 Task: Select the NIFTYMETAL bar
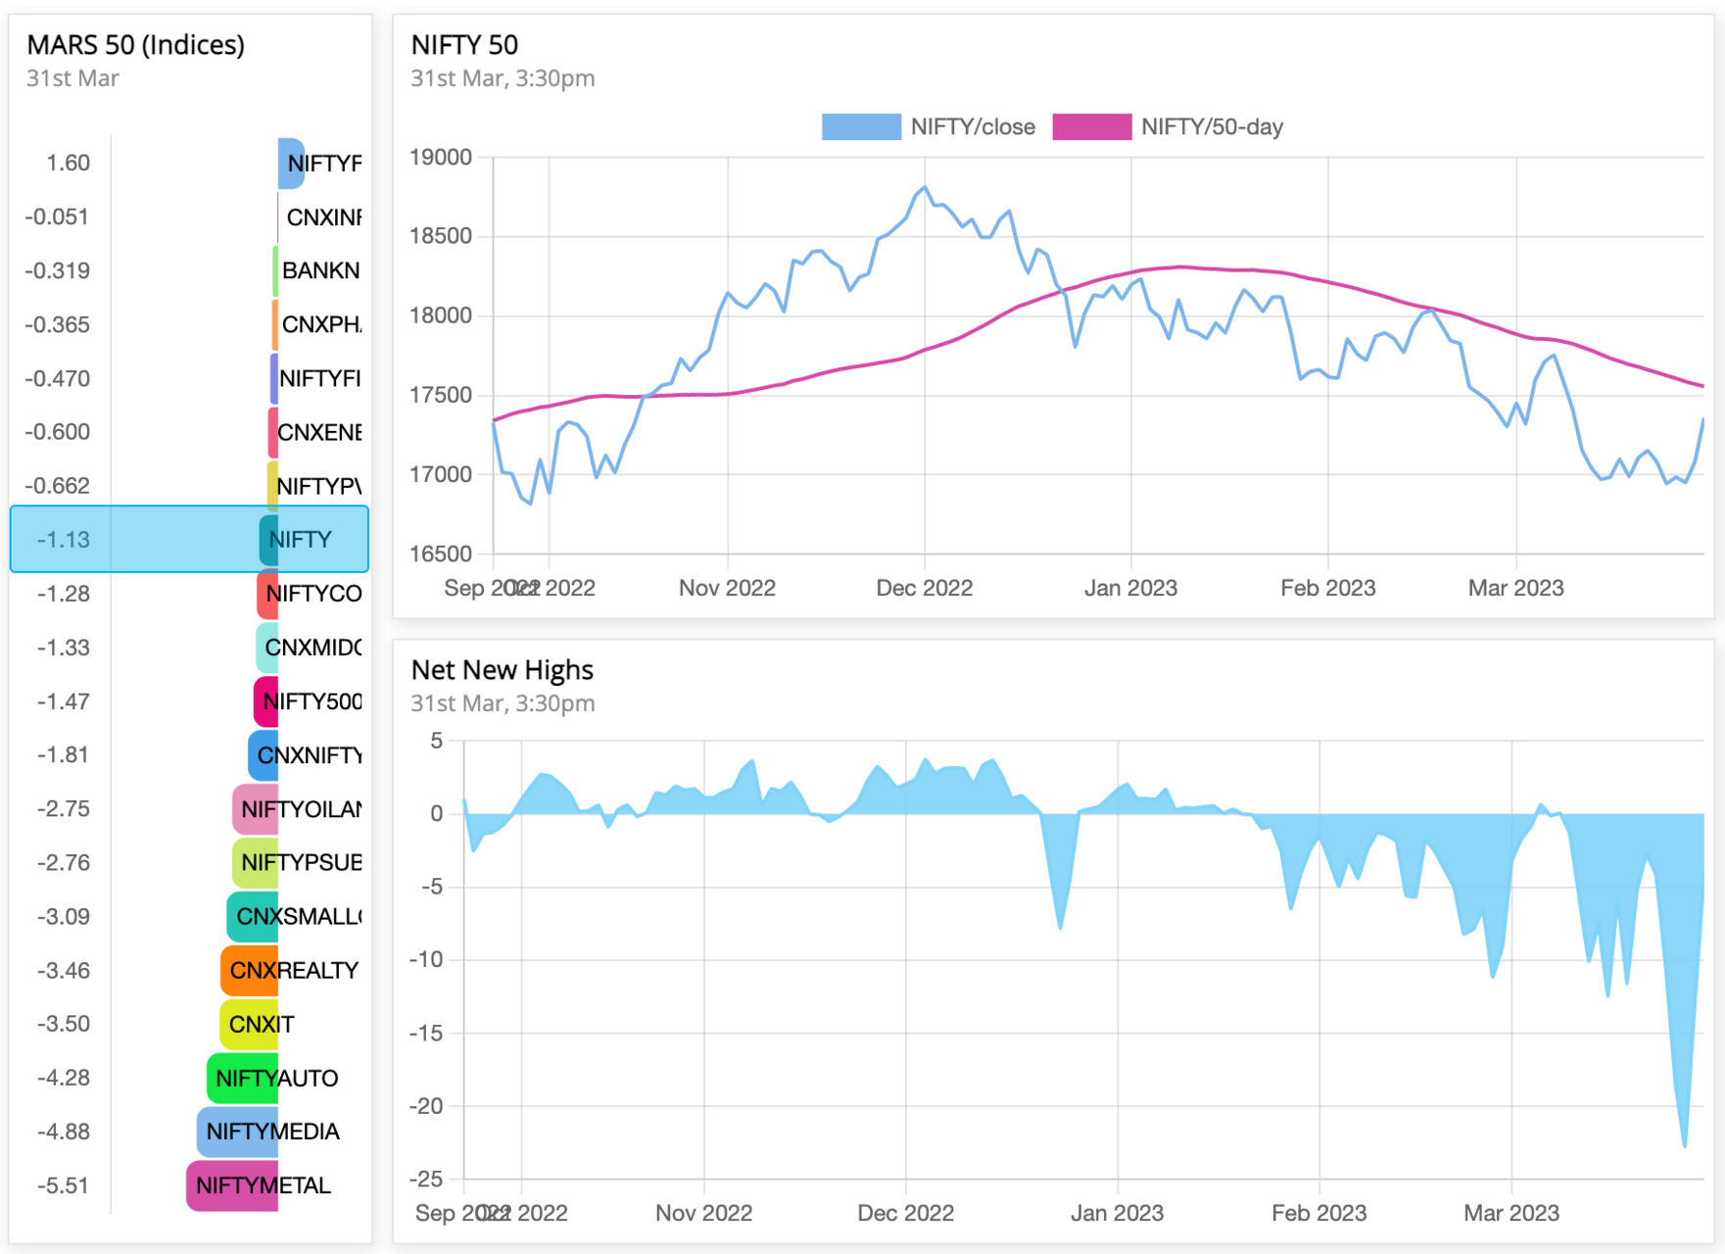(232, 1185)
